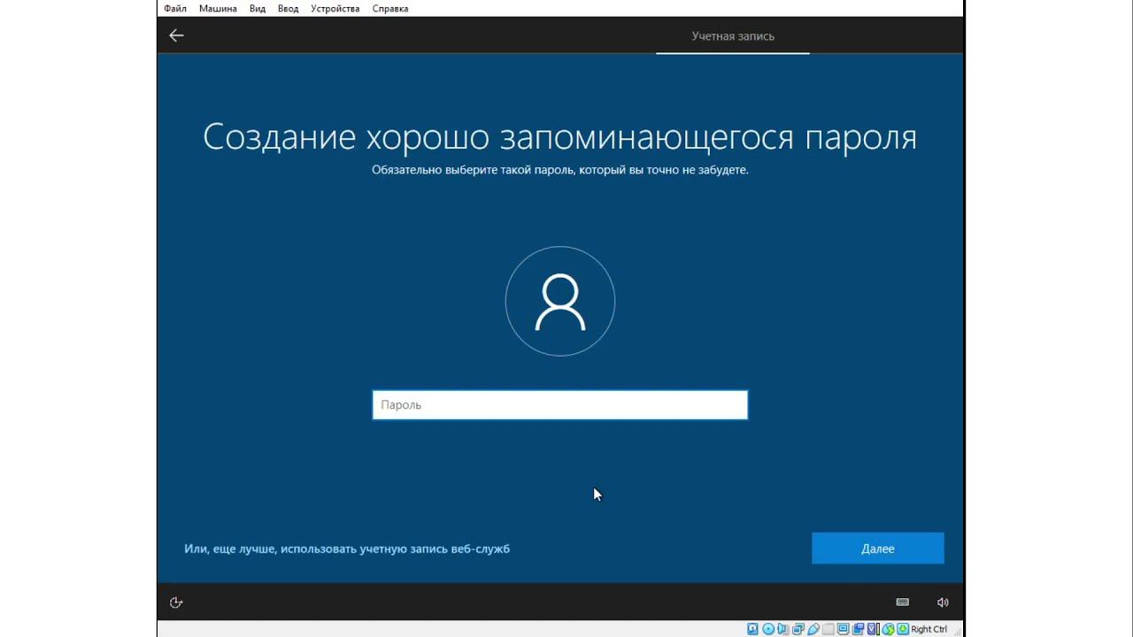Open the Устройства menu
Screen dimensions: 1133x637
pos(335,9)
